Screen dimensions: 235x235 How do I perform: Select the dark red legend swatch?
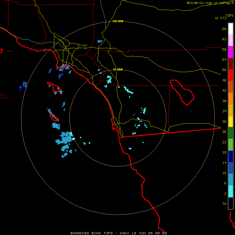click(231, 64)
